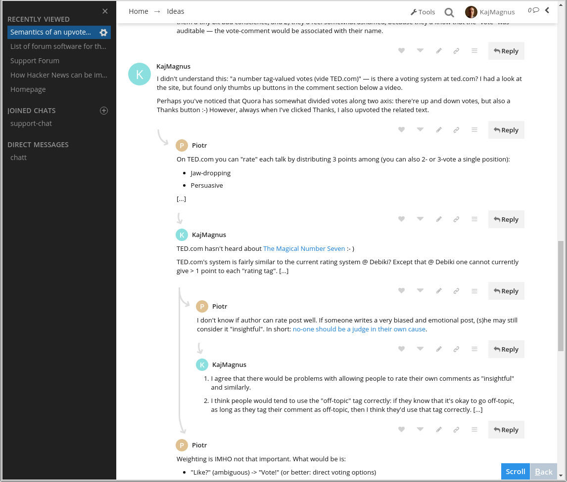Add a chat with the plus icon beside Joined Chats
The image size is (567, 482).
tap(104, 111)
